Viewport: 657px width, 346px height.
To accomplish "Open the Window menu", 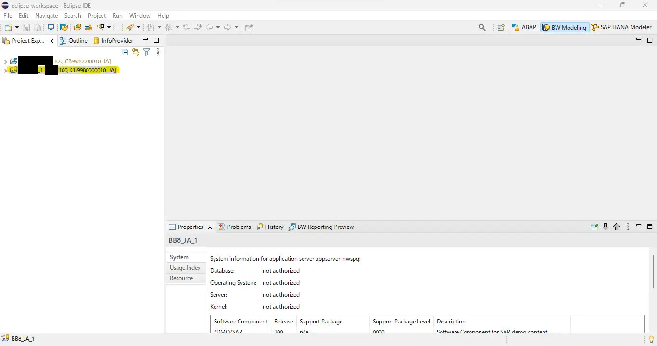I will [x=140, y=16].
